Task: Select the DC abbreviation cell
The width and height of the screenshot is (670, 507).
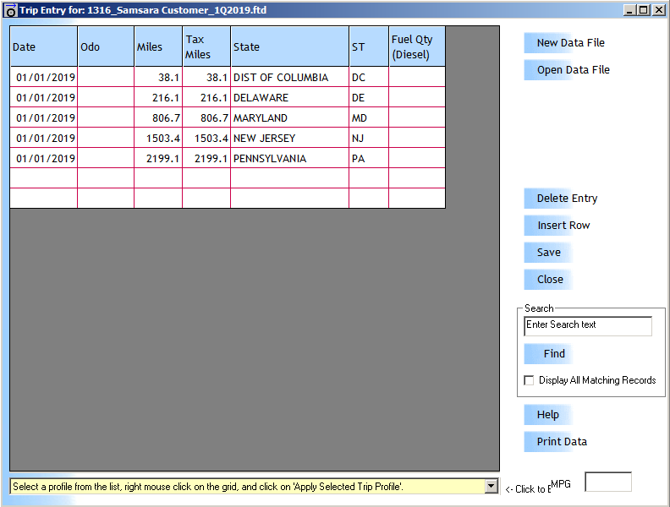Action: (x=369, y=77)
